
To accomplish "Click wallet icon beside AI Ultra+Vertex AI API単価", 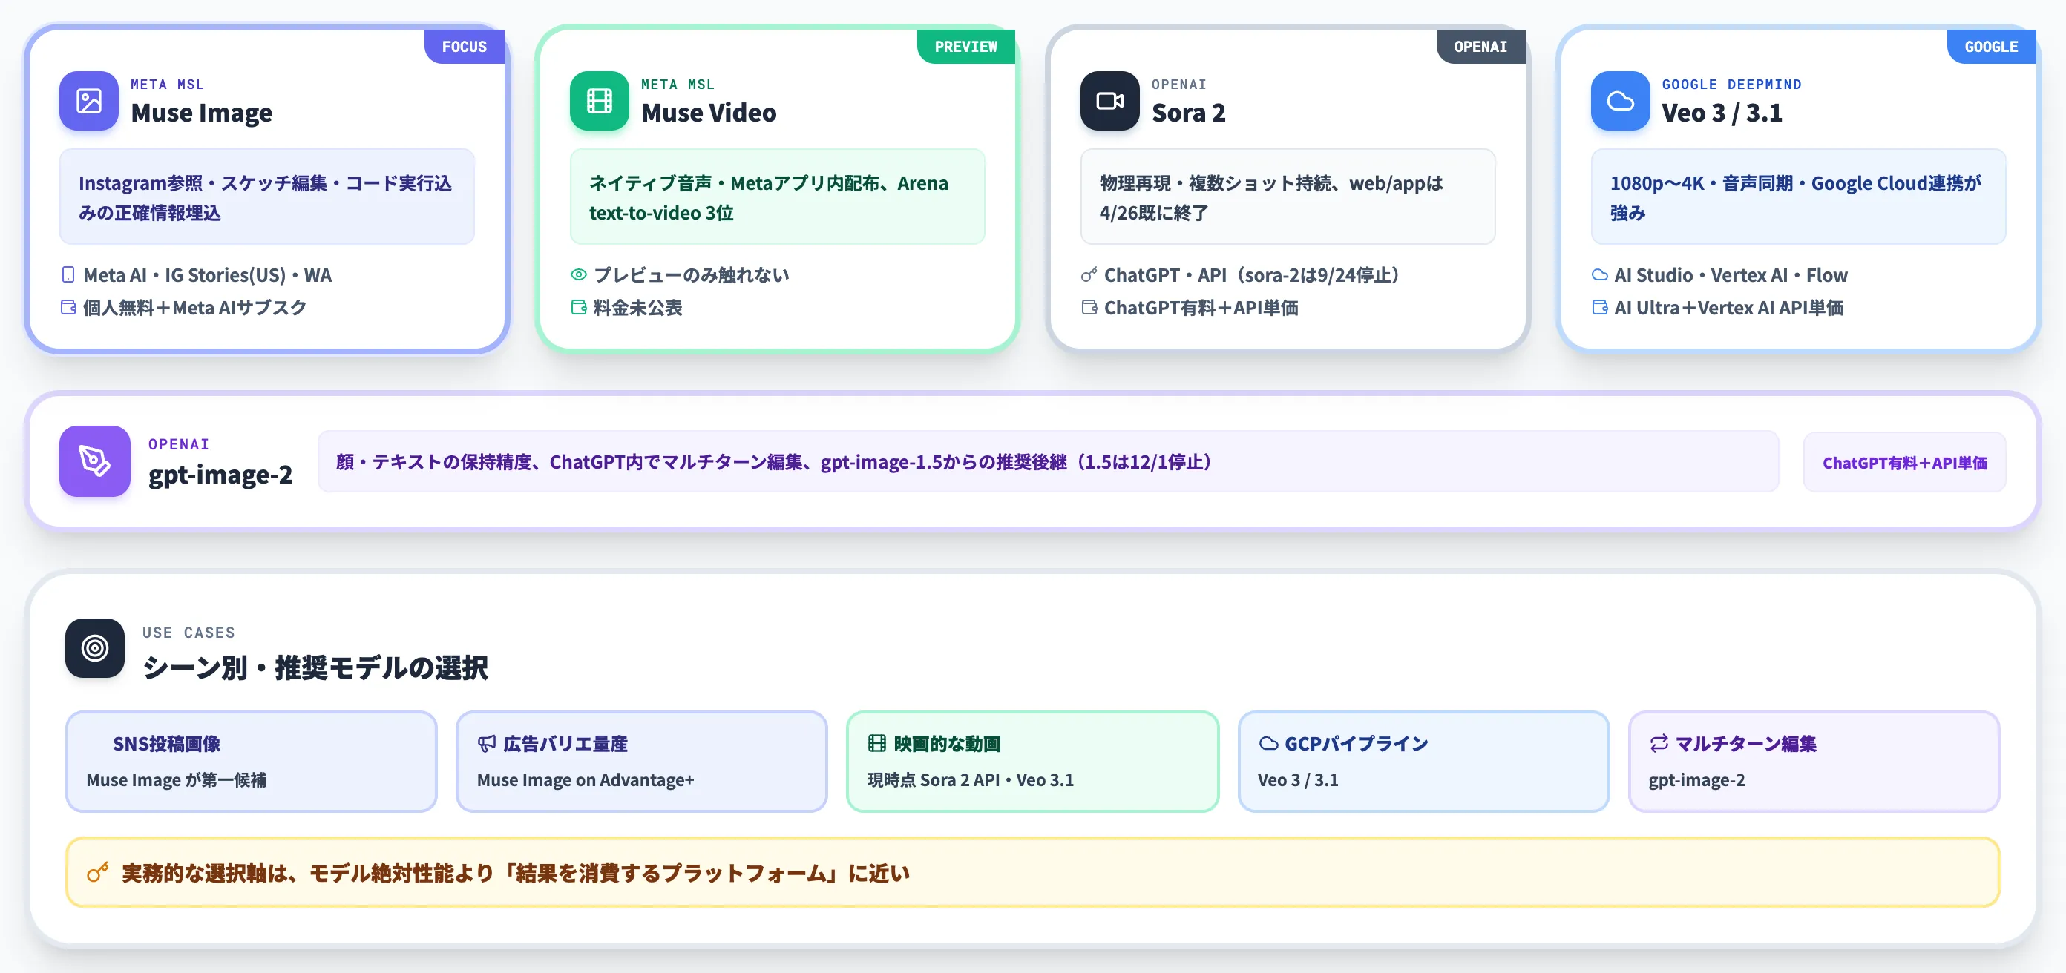I will coord(1599,308).
